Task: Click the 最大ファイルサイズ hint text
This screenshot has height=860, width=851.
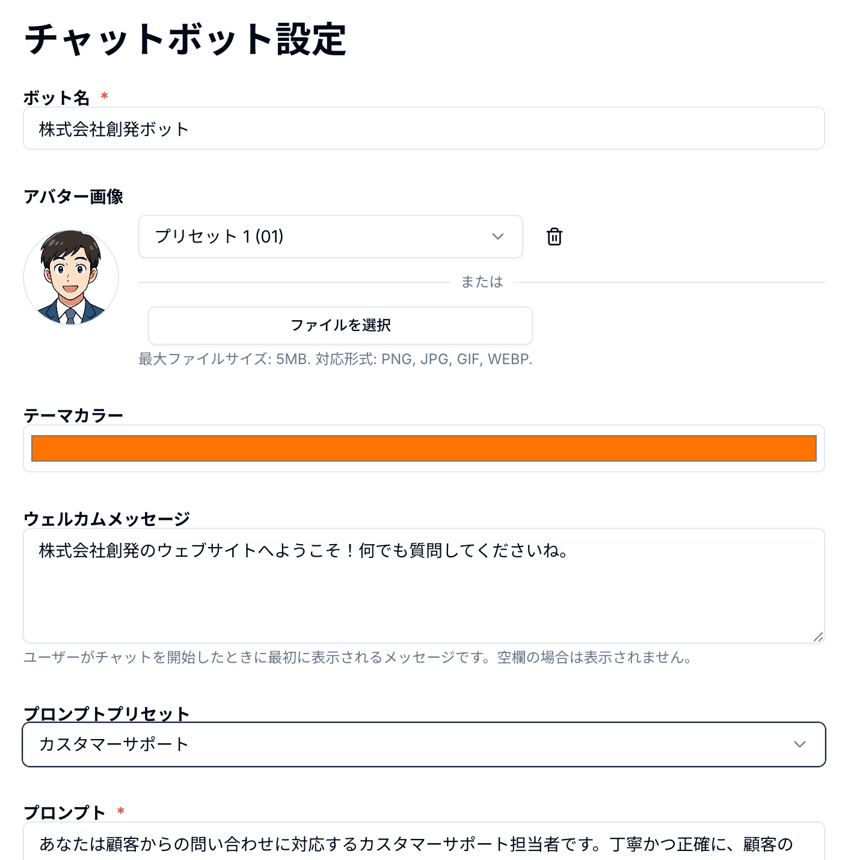Action: 335,359
